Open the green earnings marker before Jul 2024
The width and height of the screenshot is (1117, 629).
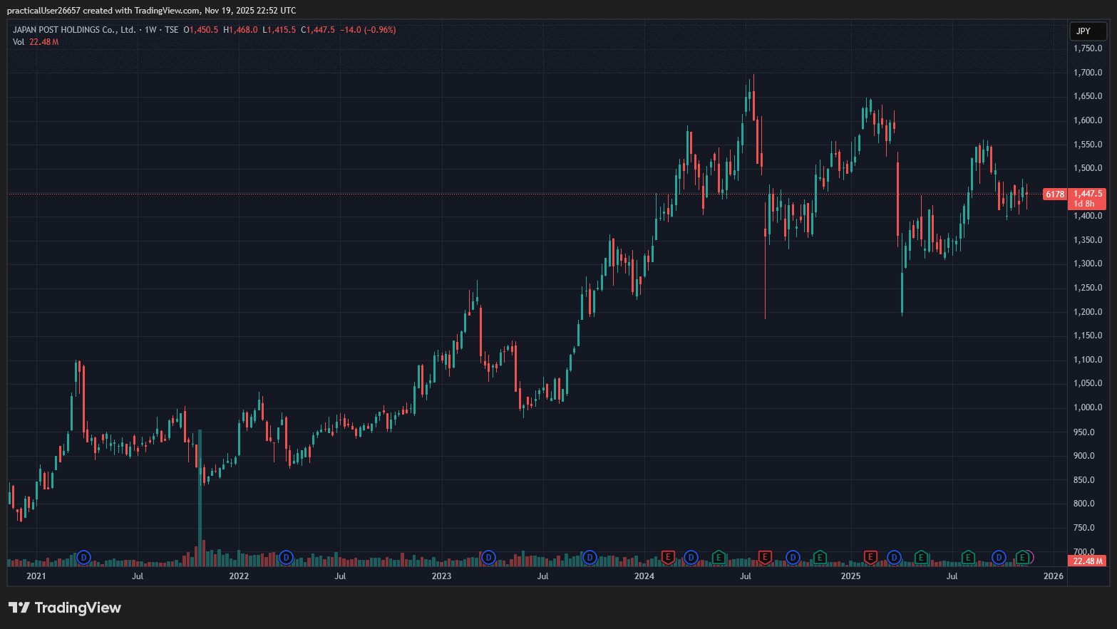point(719,557)
